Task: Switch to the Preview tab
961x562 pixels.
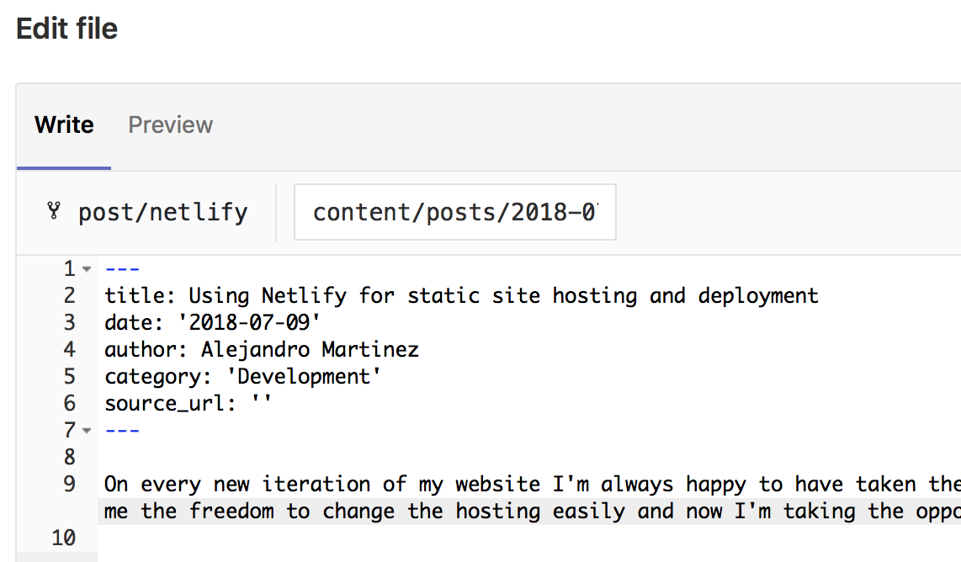Action: click(x=170, y=125)
